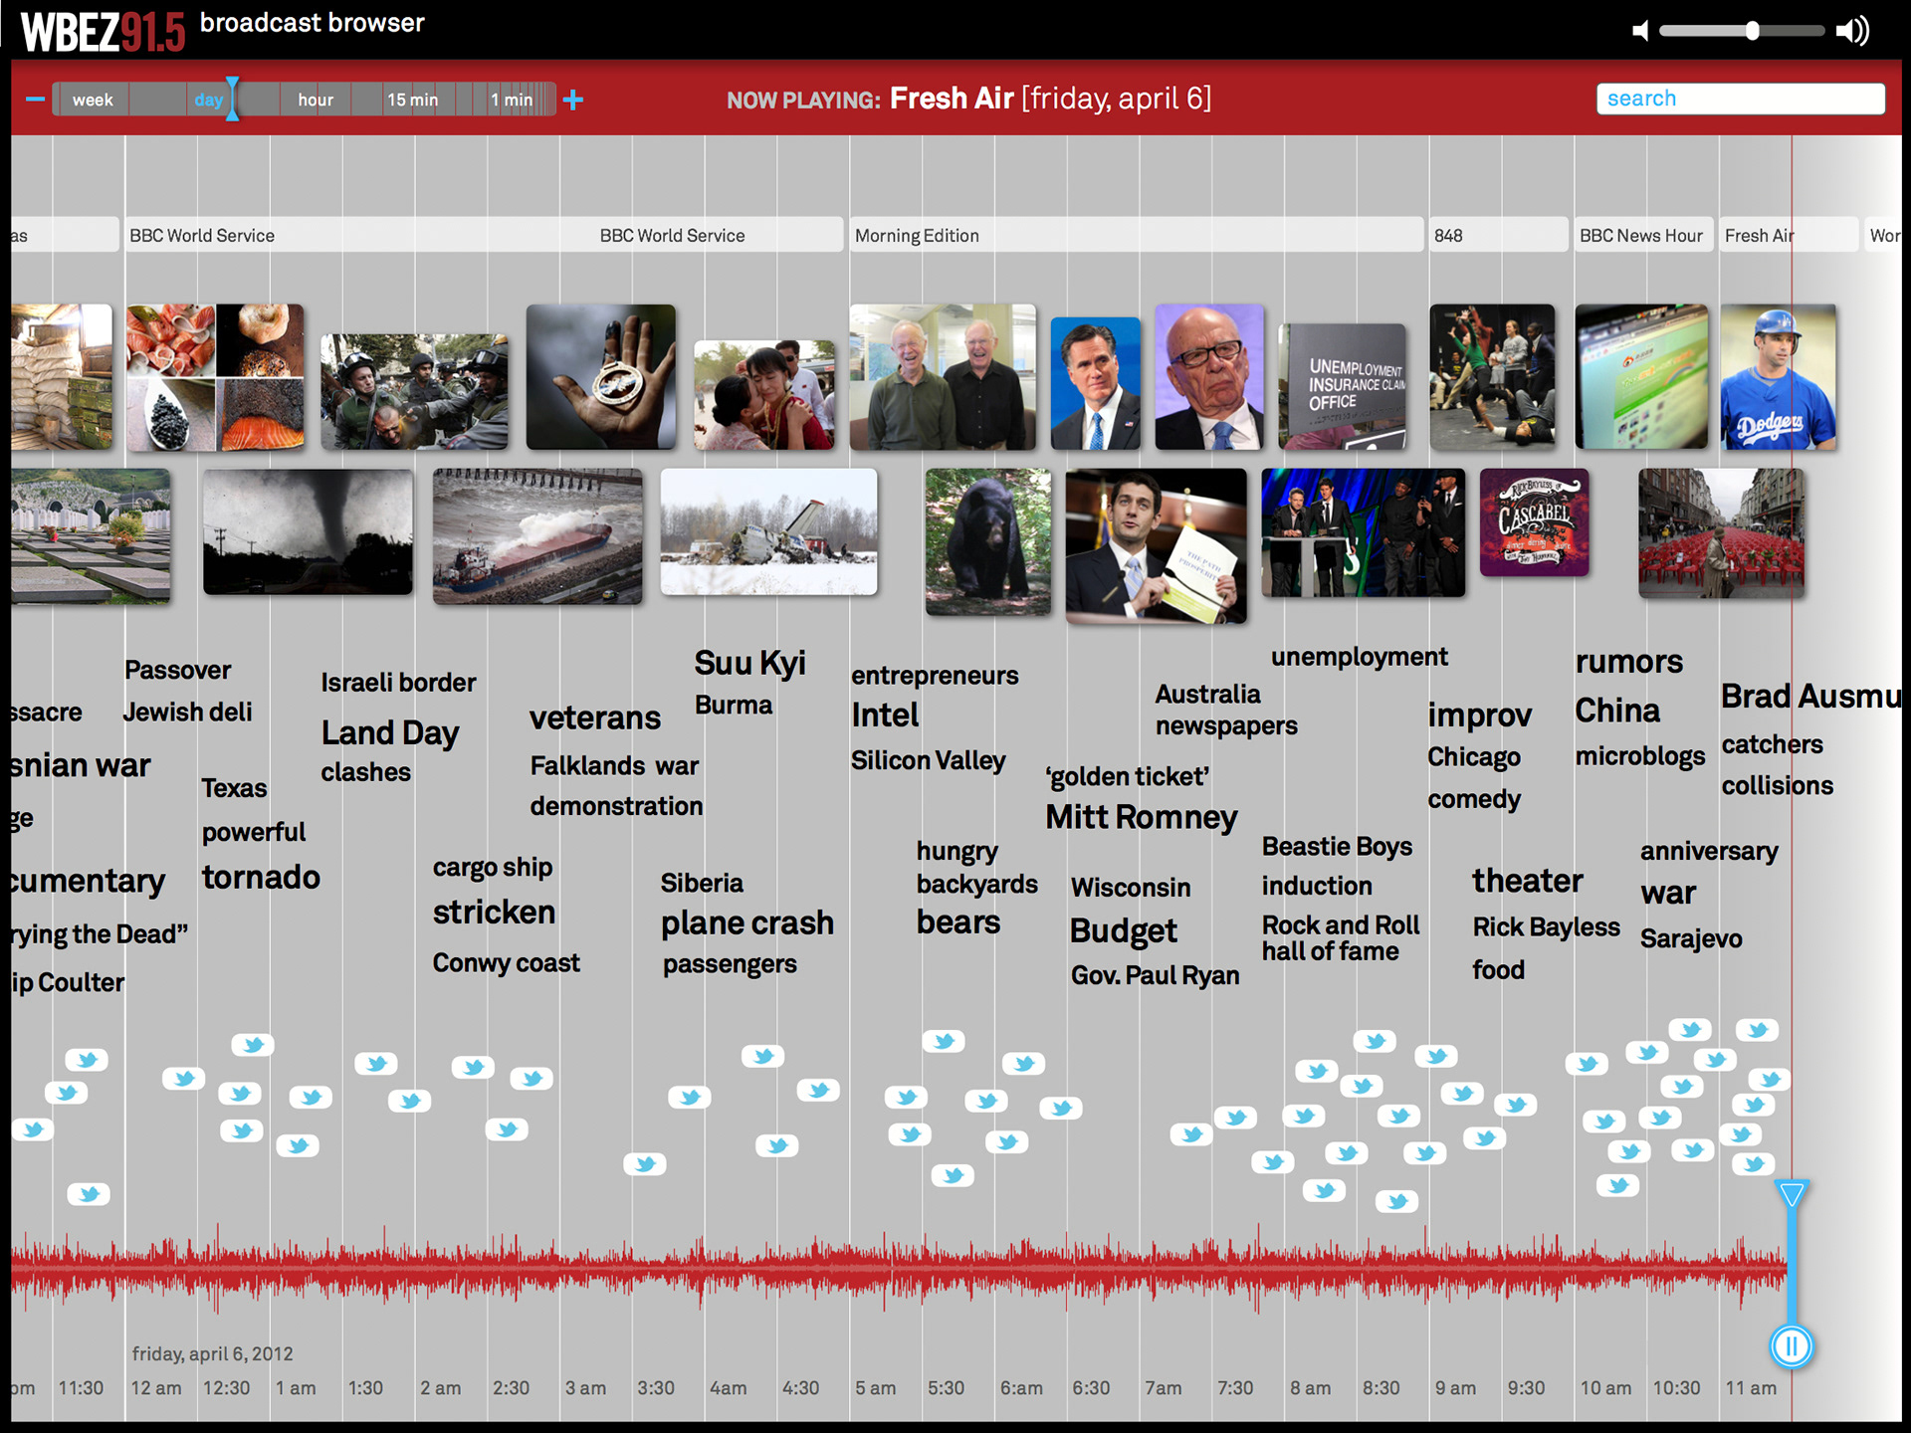Click the 'Suu Kyi' keyword
1911x1433 pixels.
750,664
